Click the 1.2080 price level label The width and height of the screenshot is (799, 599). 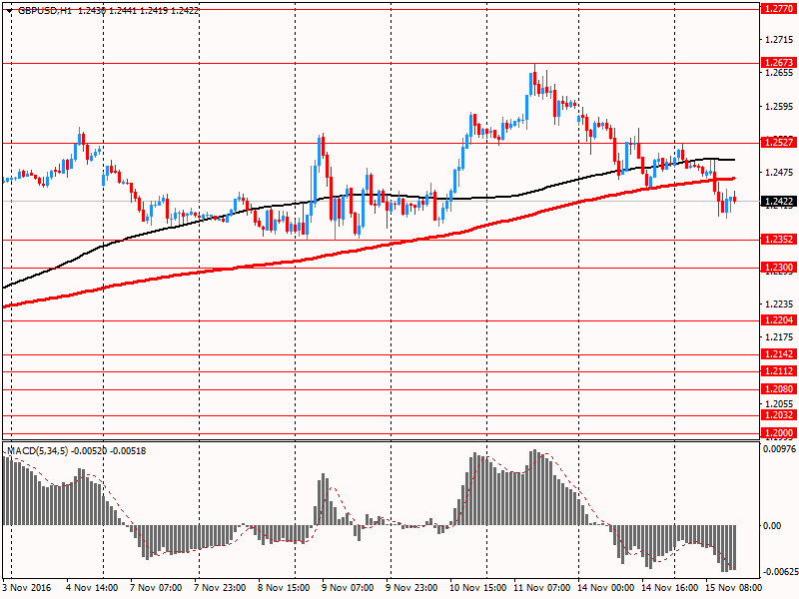pyautogui.click(x=777, y=388)
